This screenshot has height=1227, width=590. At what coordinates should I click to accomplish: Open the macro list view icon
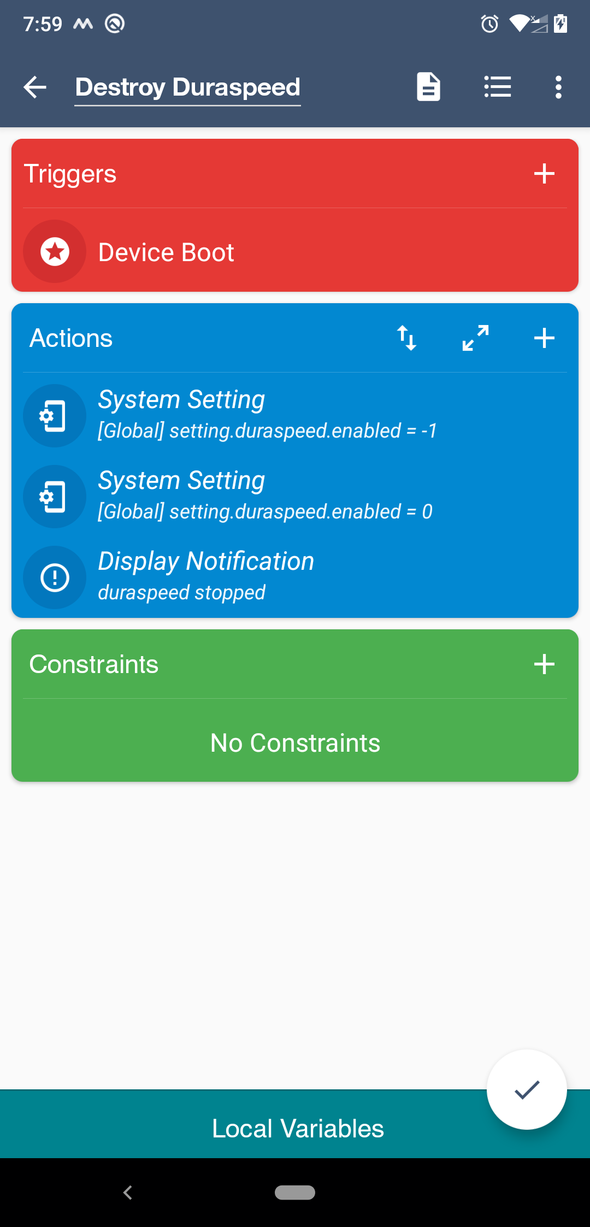[x=498, y=86]
